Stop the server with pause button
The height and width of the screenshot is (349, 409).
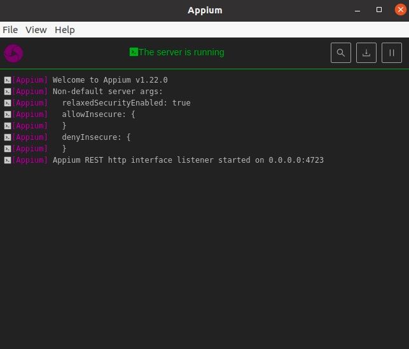[x=392, y=53]
